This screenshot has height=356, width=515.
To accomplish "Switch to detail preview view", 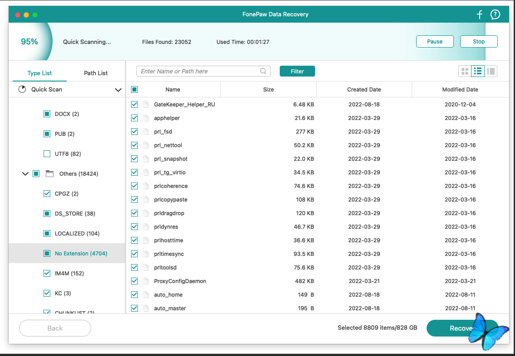I will coord(491,71).
